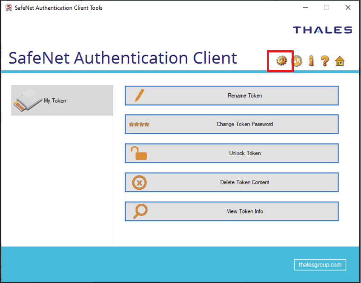The width and height of the screenshot is (361, 283).
Task: Click the Home icon
Action: 340,61
